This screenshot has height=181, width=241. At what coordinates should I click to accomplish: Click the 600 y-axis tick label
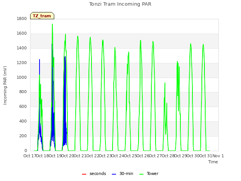pyautogui.click(x=23, y=106)
